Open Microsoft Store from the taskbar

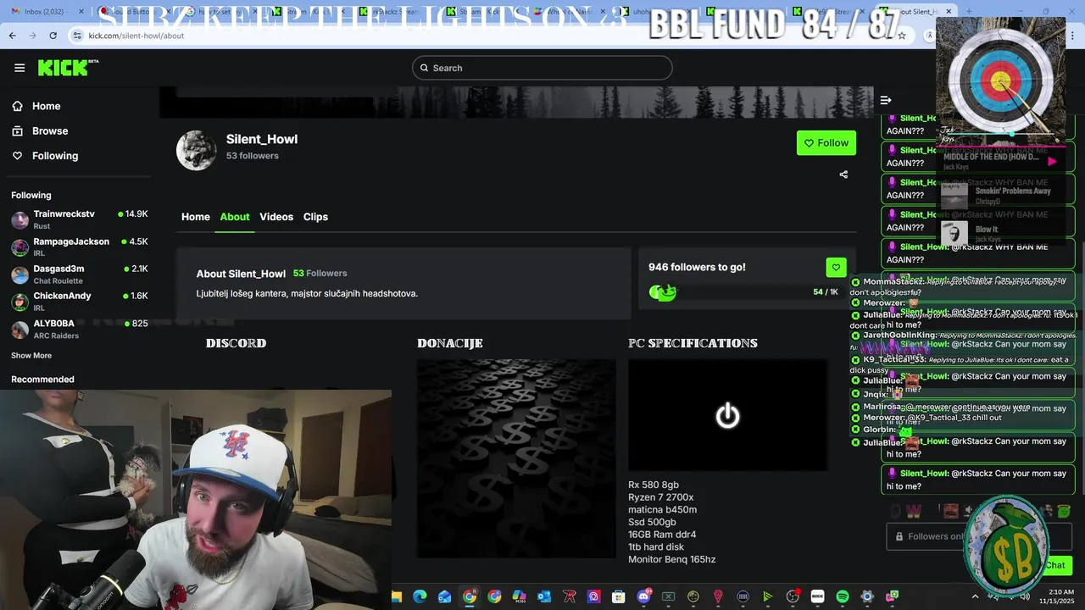(619, 596)
